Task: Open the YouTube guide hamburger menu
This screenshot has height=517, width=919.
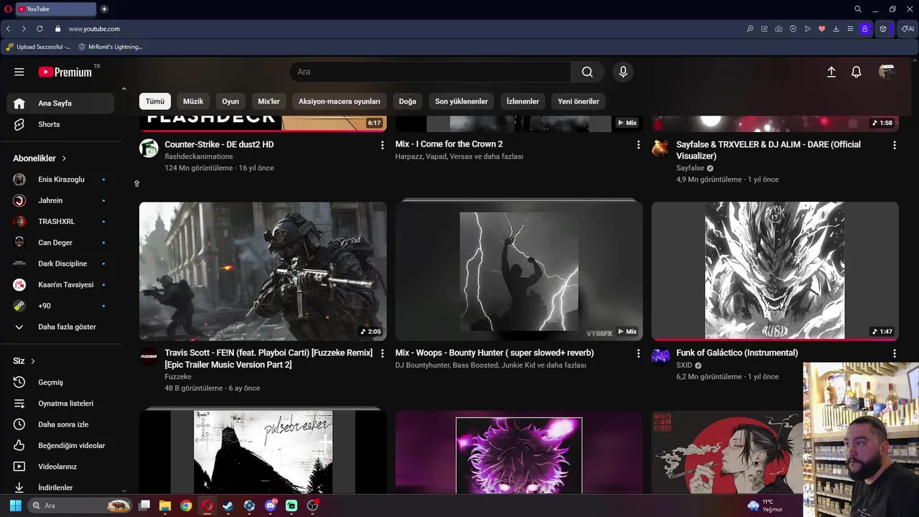Action: click(x=19, y=72)
